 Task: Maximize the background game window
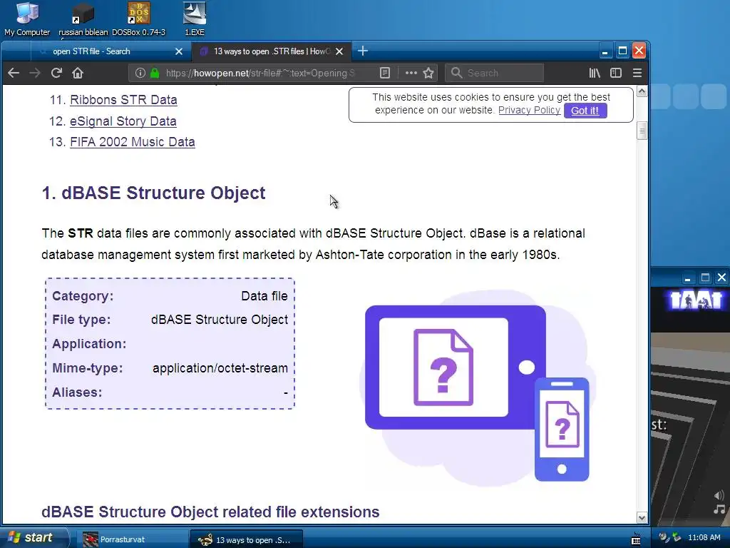(705, 278)
